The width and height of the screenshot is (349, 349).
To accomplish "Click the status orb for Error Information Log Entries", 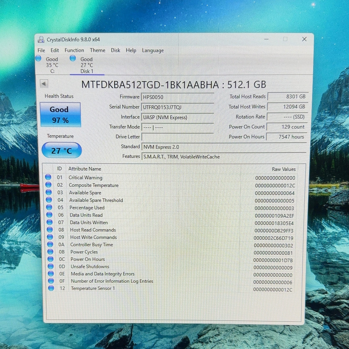I will click(51, 281).
